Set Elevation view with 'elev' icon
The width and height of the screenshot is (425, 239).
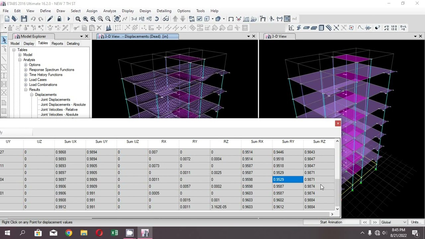[x=149, y=19]
